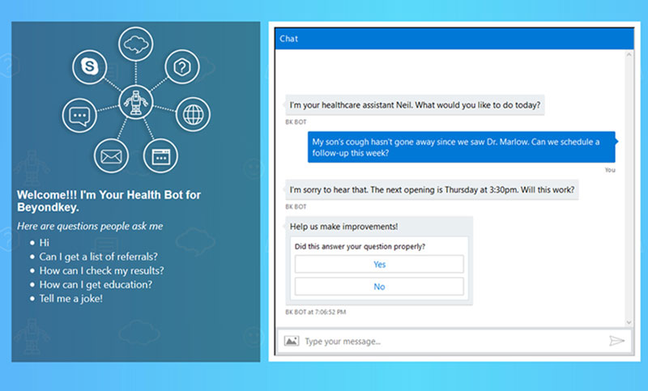Click the central robot icon
The height and width of the screenshot is (391, 648).
tap(135, 103)
